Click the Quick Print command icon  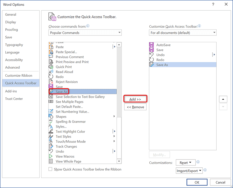[x=51, y=67]
